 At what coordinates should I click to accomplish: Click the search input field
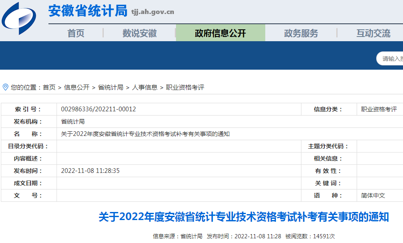point(390,59)
